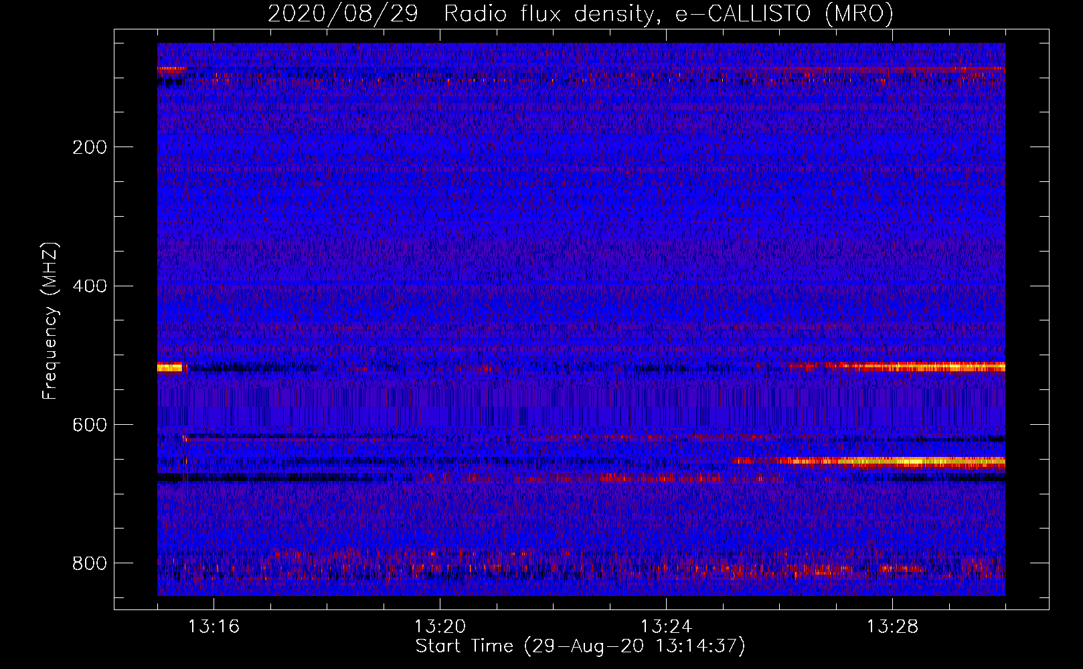
Task: Click the 400 frequency tick label
Action: [89, 286]
